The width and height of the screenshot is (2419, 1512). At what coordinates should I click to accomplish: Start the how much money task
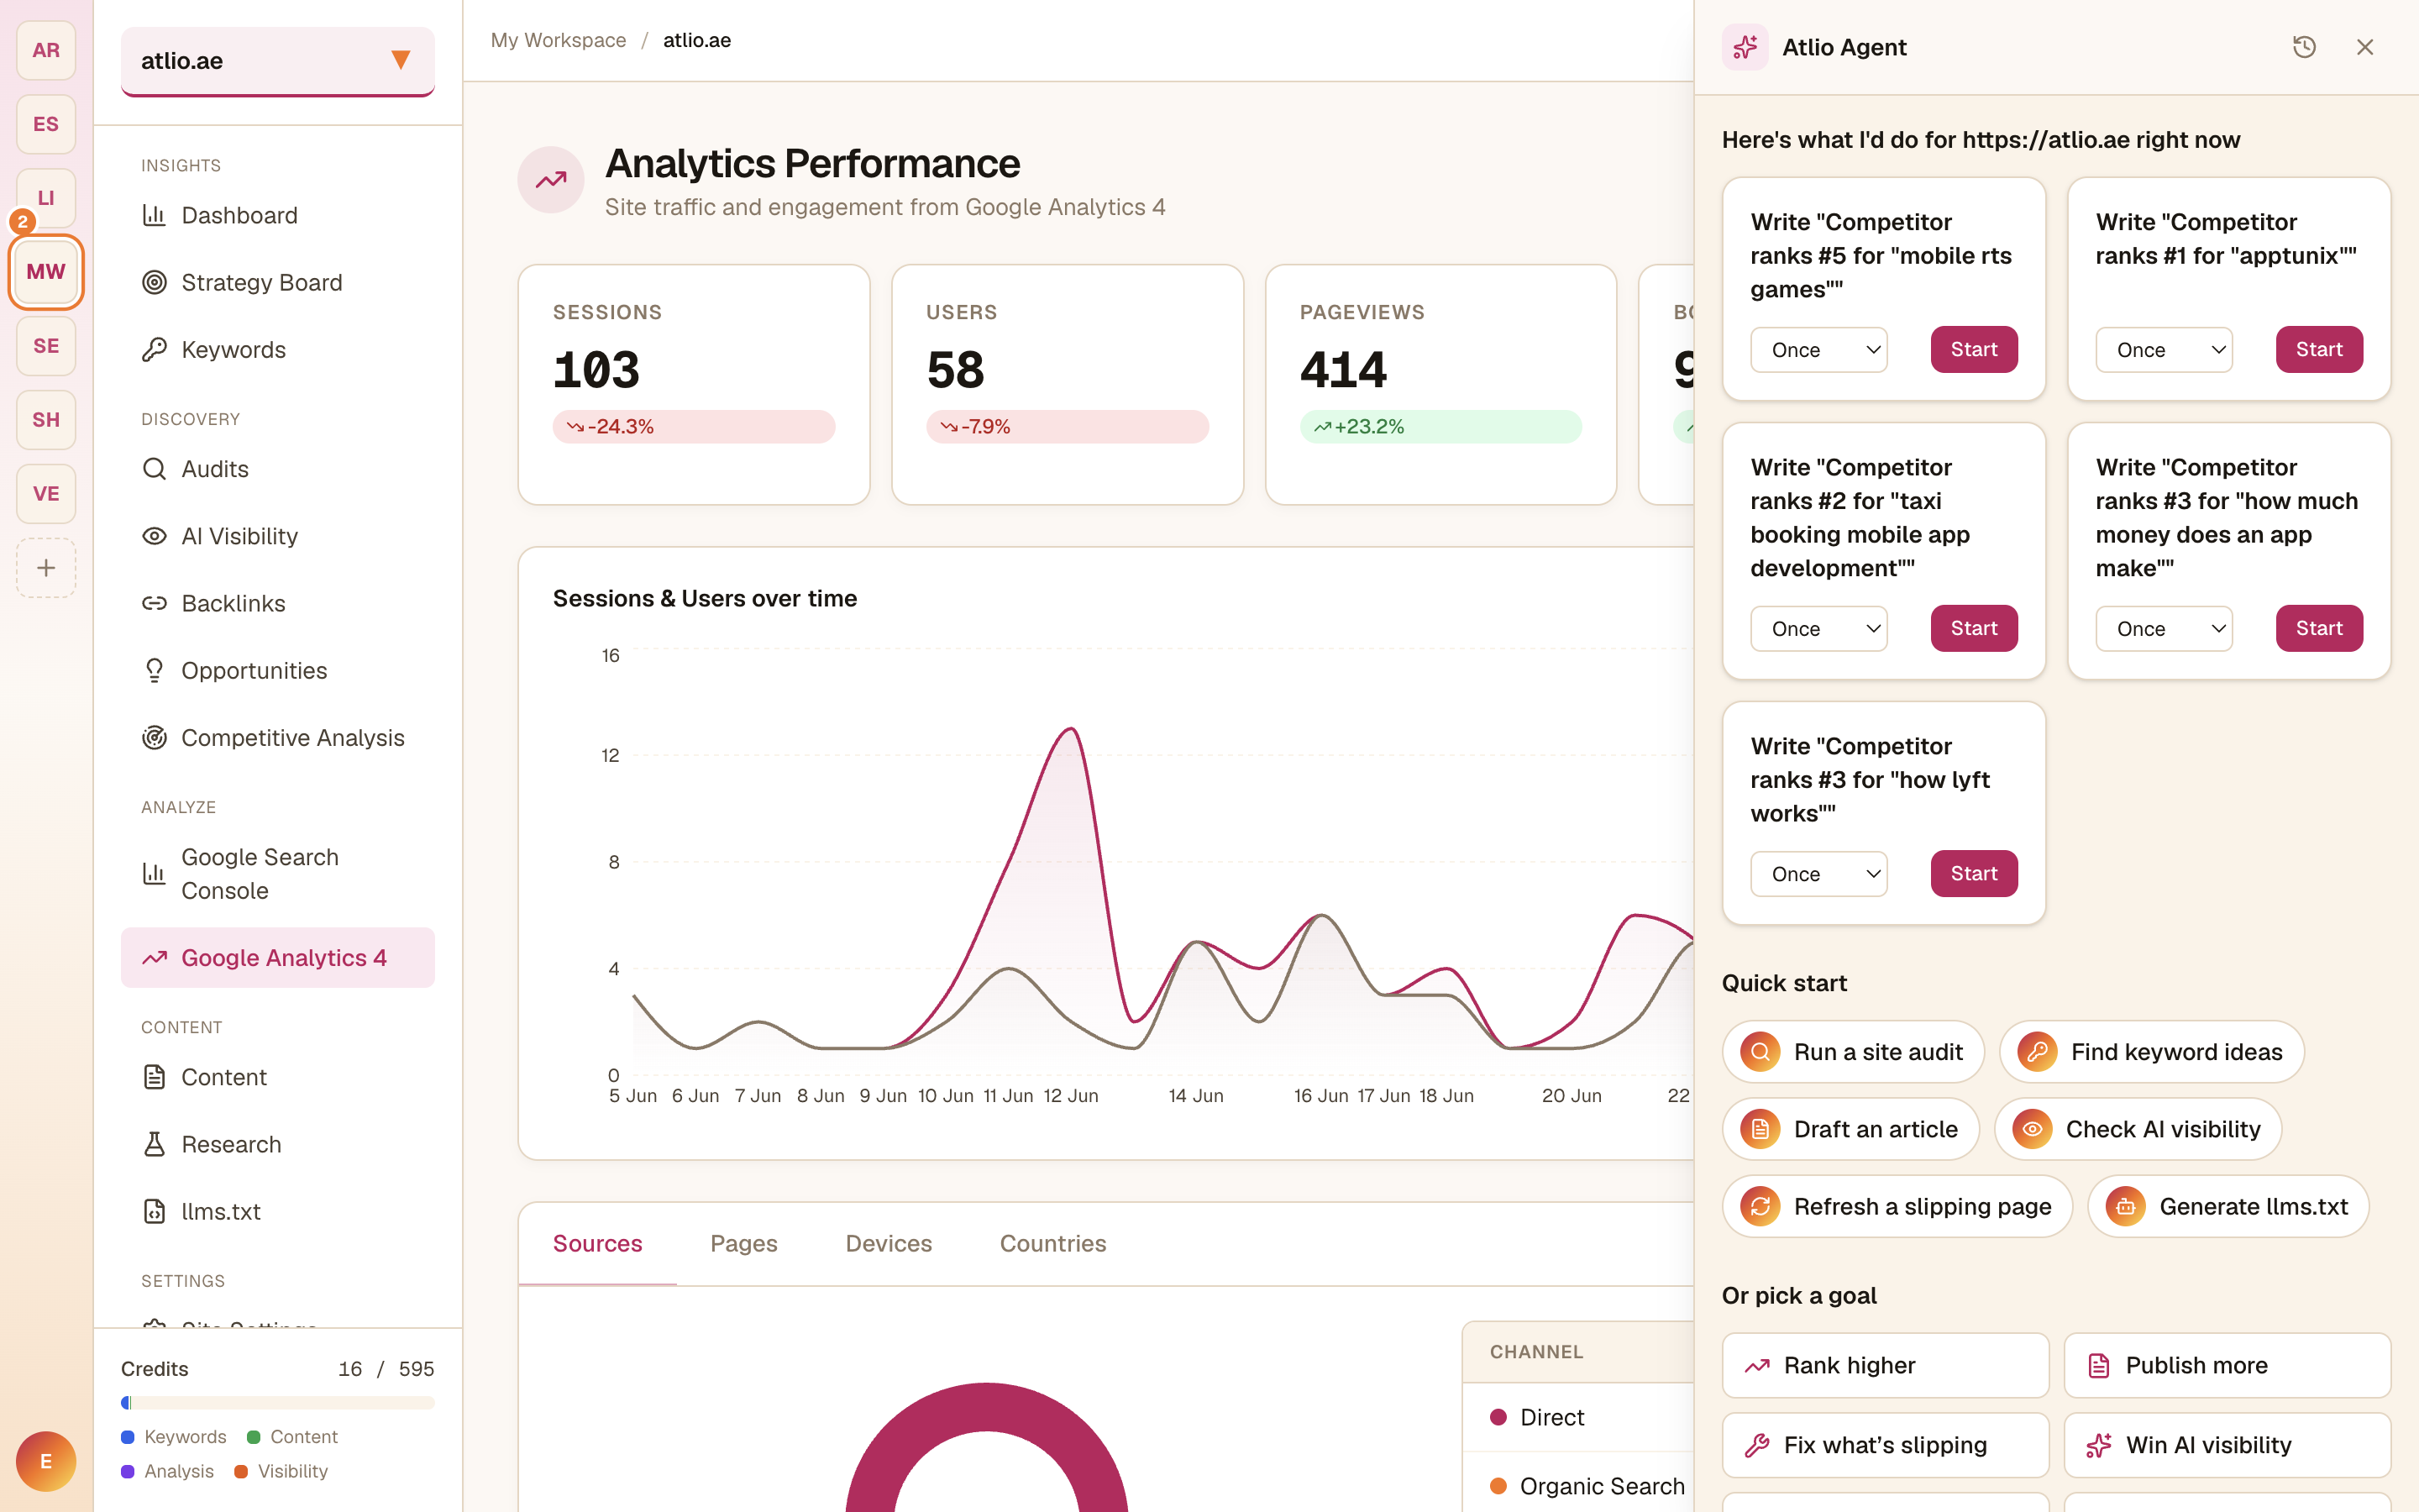tap(2319, 629)
